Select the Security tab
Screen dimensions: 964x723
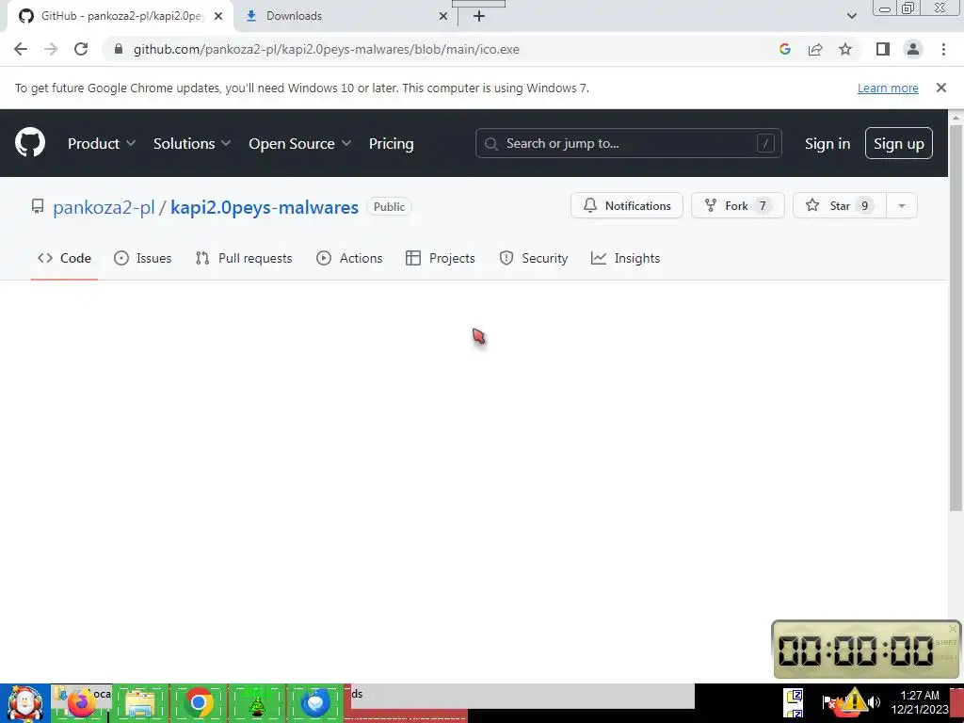click(533, 258)
